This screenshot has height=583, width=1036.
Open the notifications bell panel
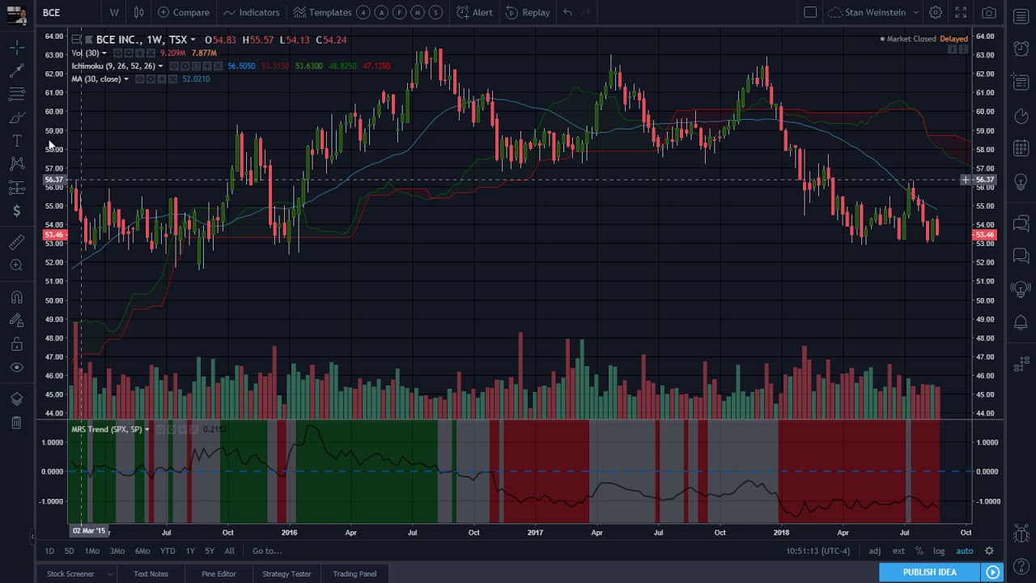click(1021, 322)
